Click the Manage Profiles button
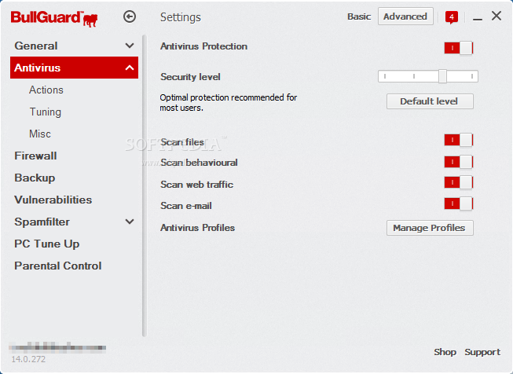The height and width of the screenshot is (374, 513). (x=430, y=228)
